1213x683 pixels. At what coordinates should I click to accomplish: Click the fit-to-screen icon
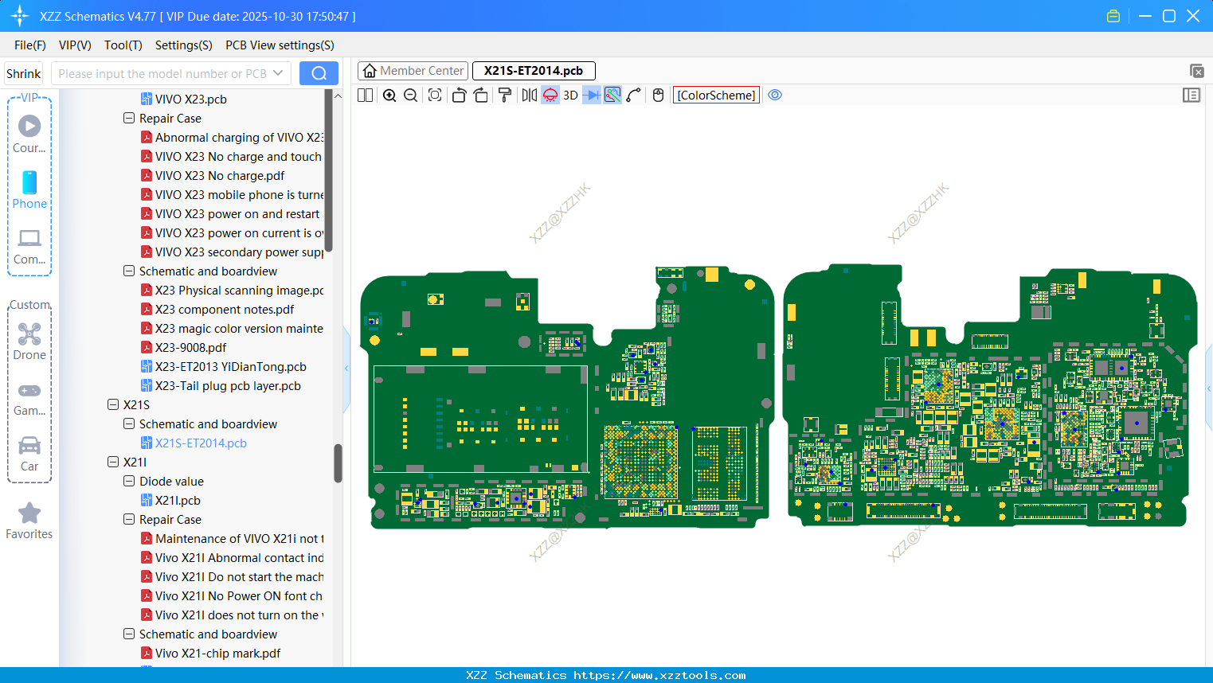click(435, 96)
